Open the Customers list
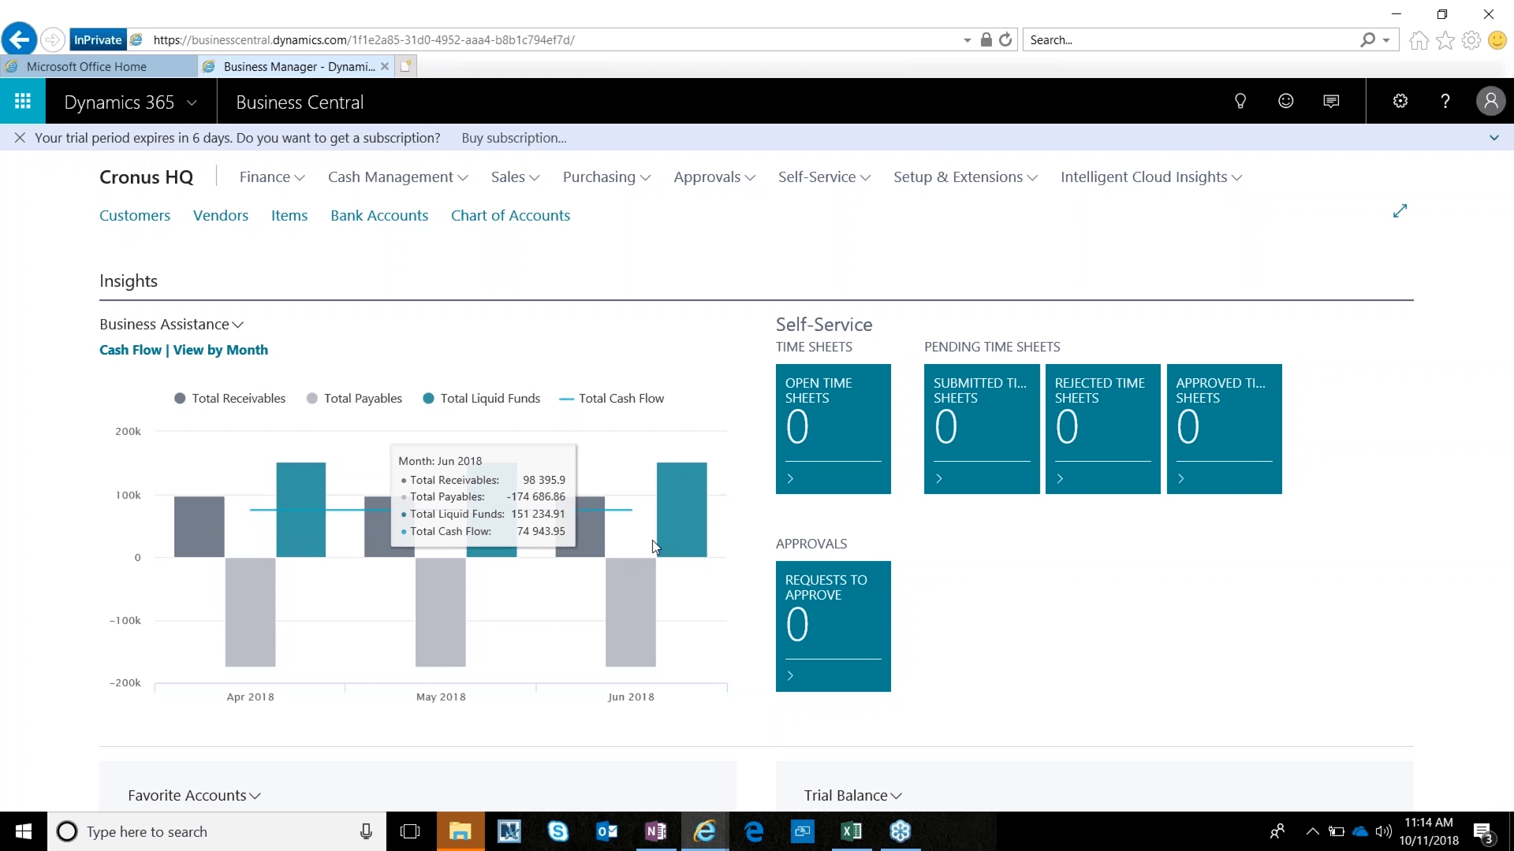Viewport: 1514px width, 851px height. [x=135, y=215]
